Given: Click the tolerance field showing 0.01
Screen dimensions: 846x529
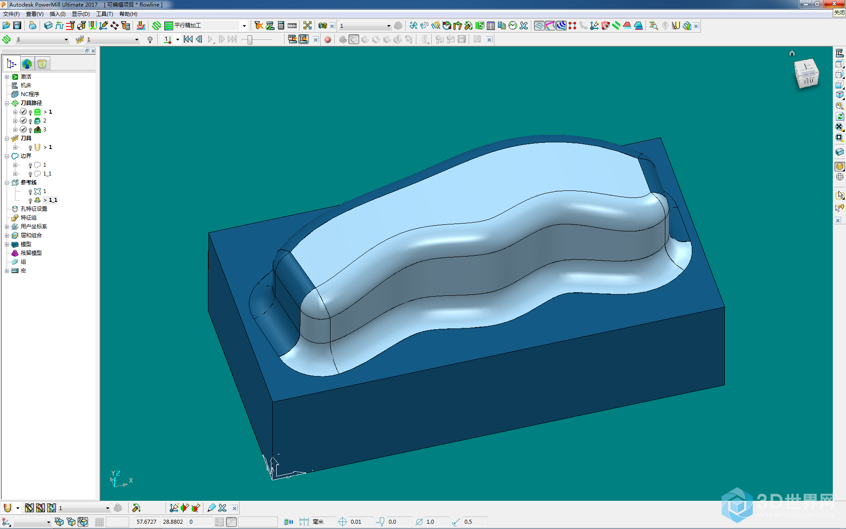Looking at the screenshot, I should tap(360, 522).
